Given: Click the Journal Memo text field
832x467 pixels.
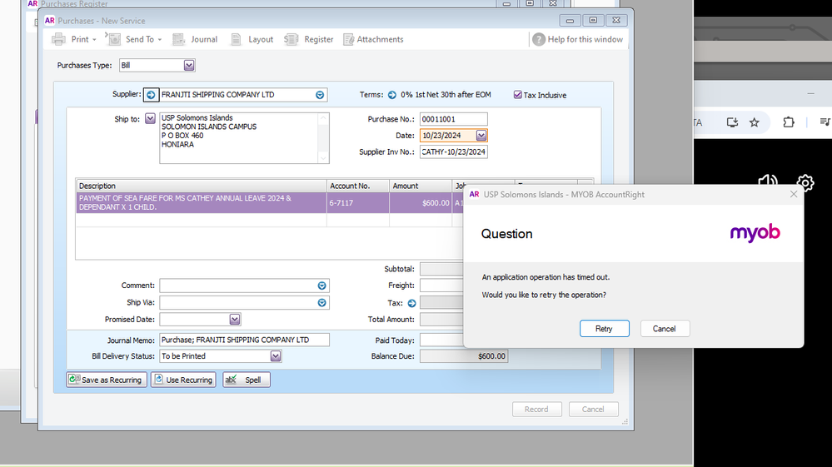Looking at the screenshot, I should coord(244,340).
